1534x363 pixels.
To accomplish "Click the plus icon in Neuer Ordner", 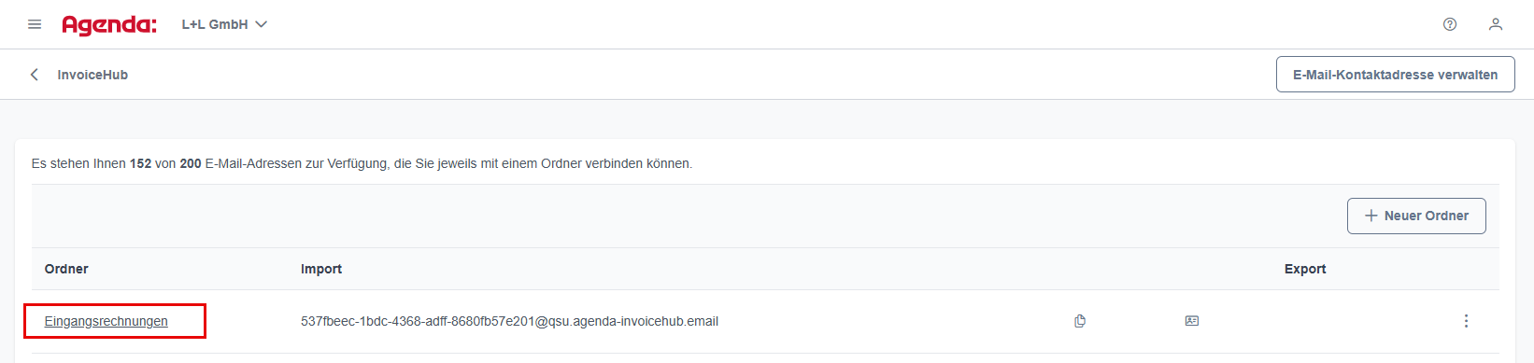I will pyautogui.click(x=1371, y=216).
